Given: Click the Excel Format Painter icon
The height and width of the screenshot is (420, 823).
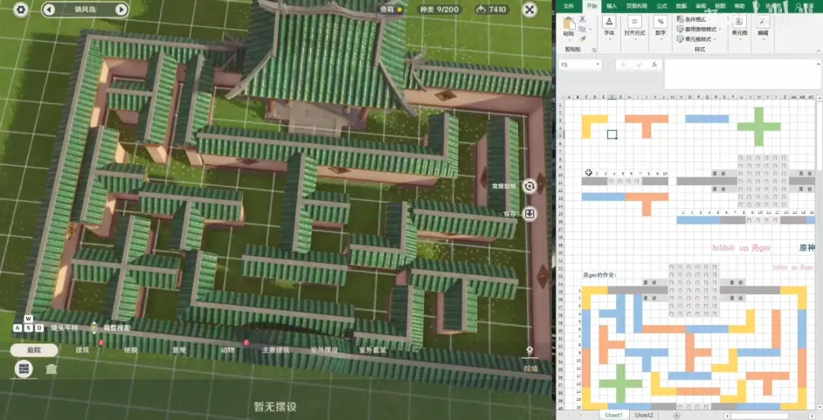Looking at the screenshot, I should point(583,38).
